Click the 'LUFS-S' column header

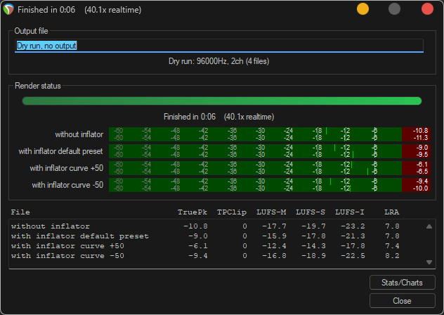[311, 212]
